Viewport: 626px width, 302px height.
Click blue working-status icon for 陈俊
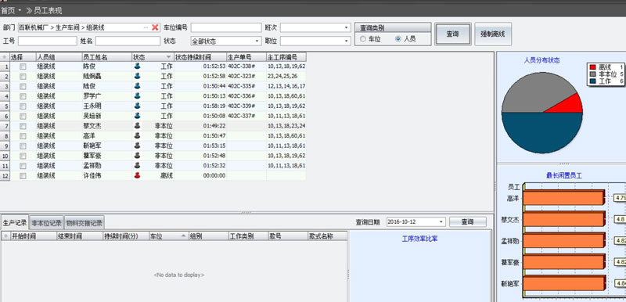tap(138, 67)
